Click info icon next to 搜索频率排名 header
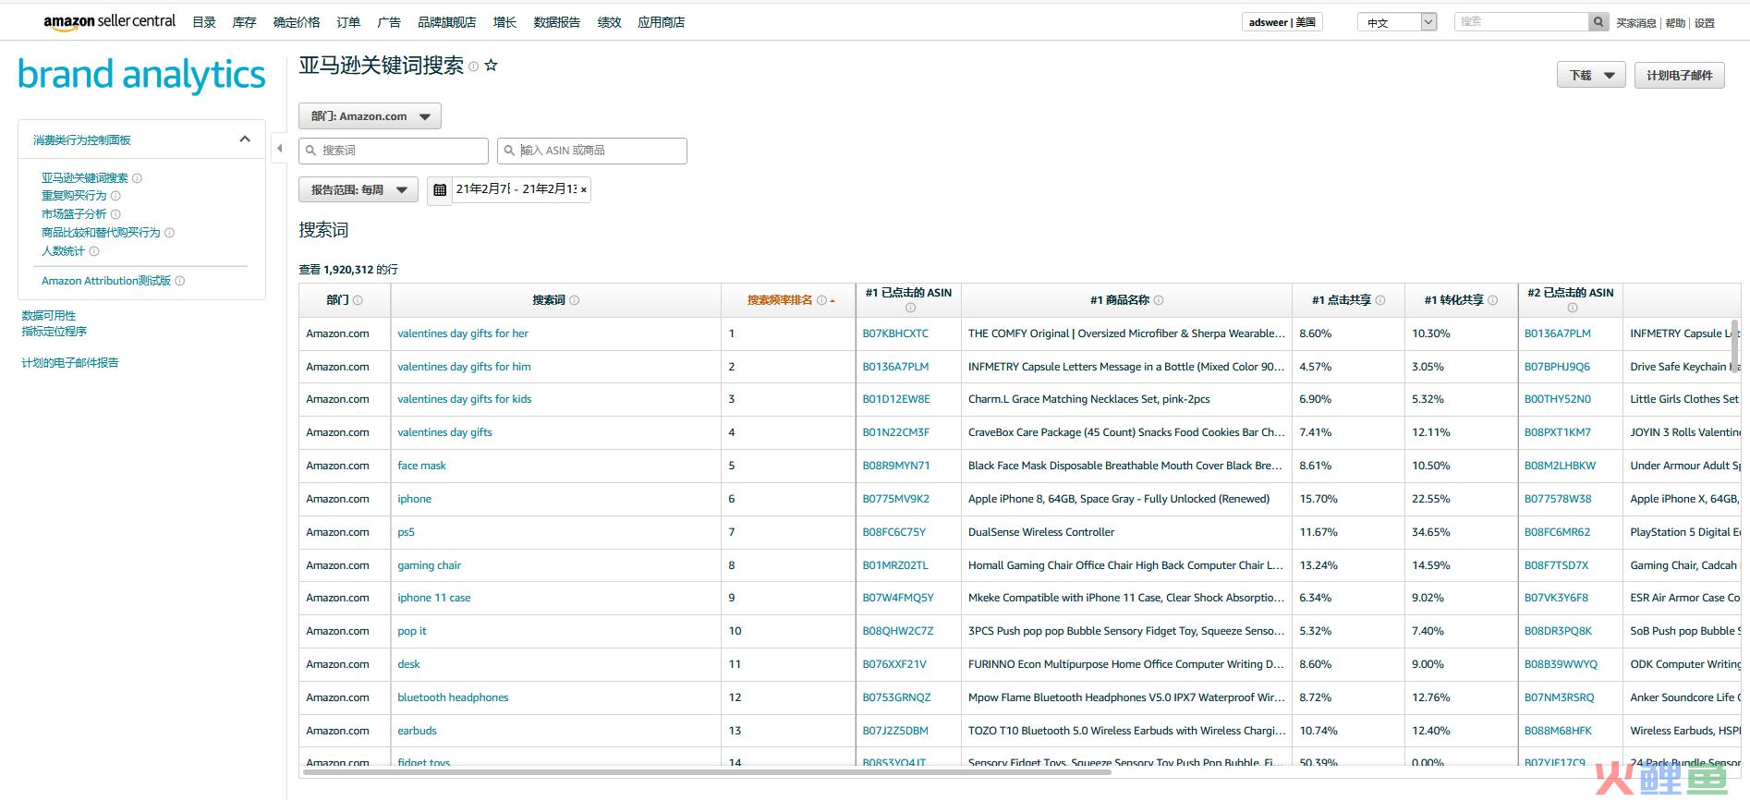Image resolution: width=1750 pixels, height=800 pixels. coord(821,300)
